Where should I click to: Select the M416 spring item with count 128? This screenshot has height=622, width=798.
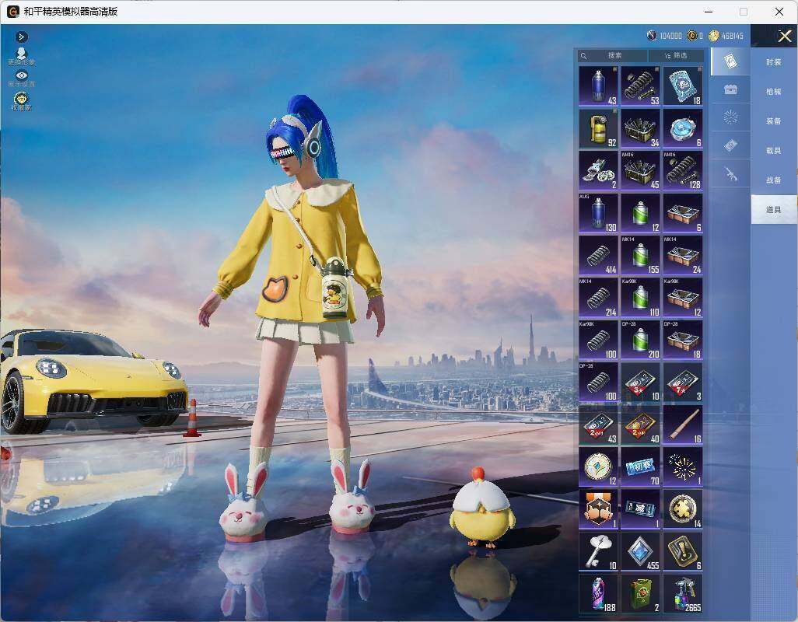pyautogui.click(x=683, y=170)
